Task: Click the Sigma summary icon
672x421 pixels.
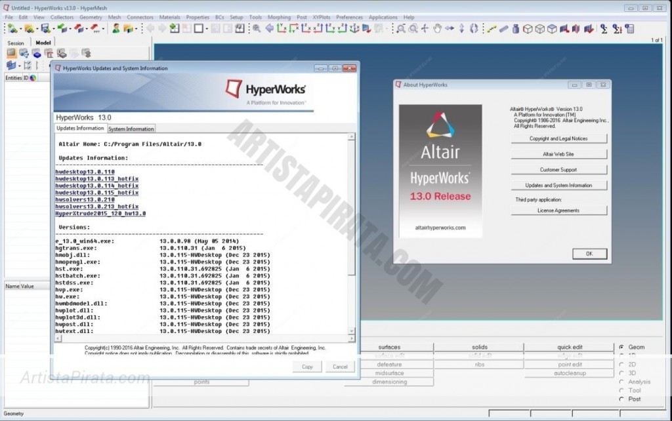Action: [604, 29]
